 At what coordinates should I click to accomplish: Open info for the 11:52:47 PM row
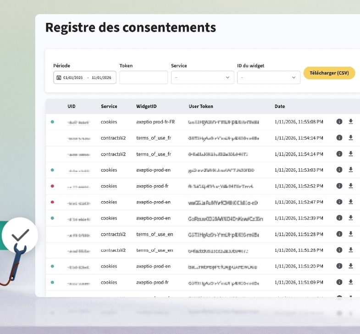click(x=339, y=202)
